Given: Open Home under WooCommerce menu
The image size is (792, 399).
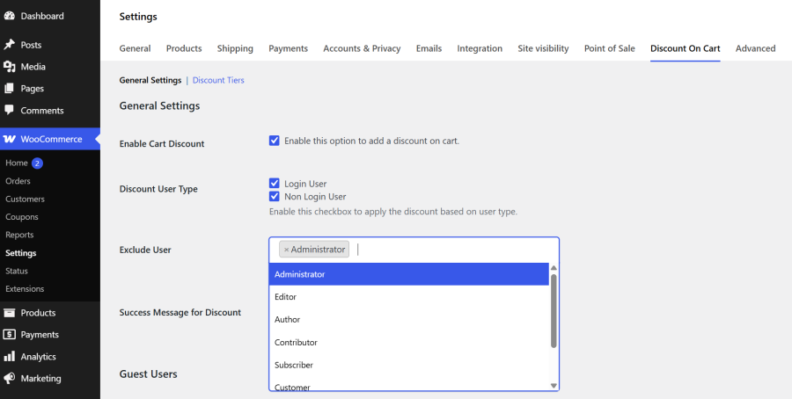Looking at the screenshot, I should click(x=16, y=163).
